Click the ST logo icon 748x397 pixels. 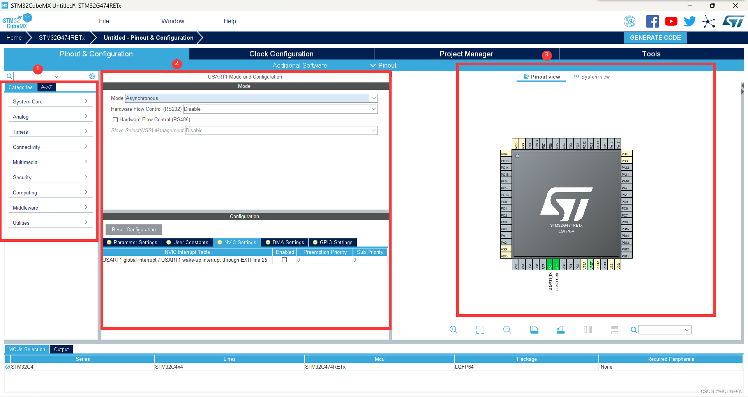(733, 21)
